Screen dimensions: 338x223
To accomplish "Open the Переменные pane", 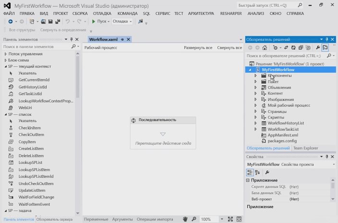I will pyautogui.click(x=96, y=219).
